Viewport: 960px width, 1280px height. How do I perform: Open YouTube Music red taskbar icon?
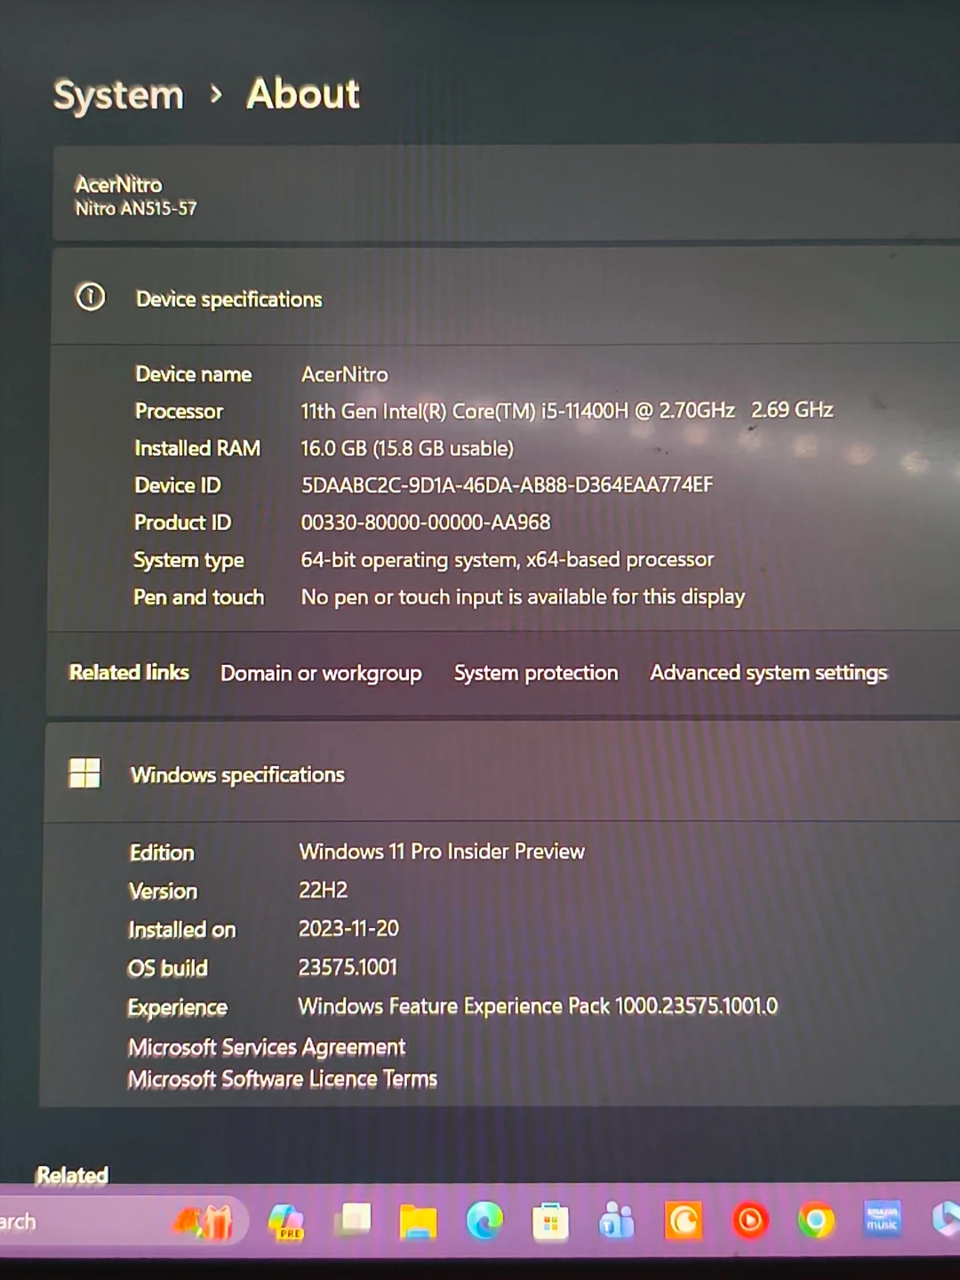point(749,1221)
